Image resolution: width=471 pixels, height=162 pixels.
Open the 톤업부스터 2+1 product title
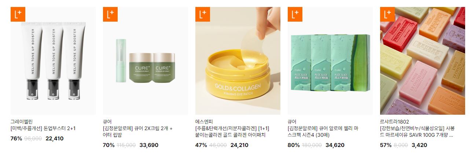(x=43, y=129)
